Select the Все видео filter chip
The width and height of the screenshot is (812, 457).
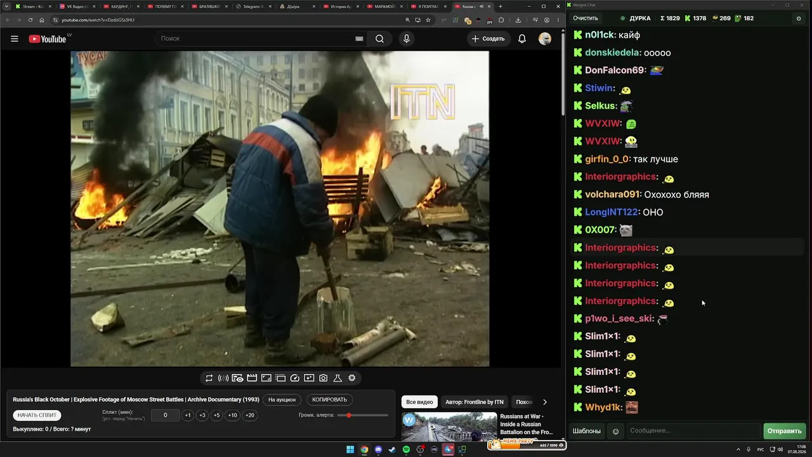tap(419, 402)
